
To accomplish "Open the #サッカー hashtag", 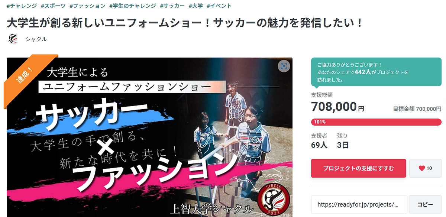I will [172, 6].
